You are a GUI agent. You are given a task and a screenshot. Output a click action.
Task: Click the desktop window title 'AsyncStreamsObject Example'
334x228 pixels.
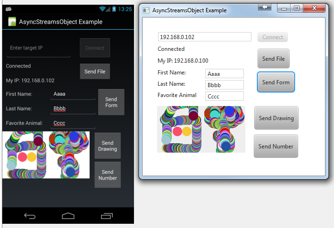coord(189,10)
